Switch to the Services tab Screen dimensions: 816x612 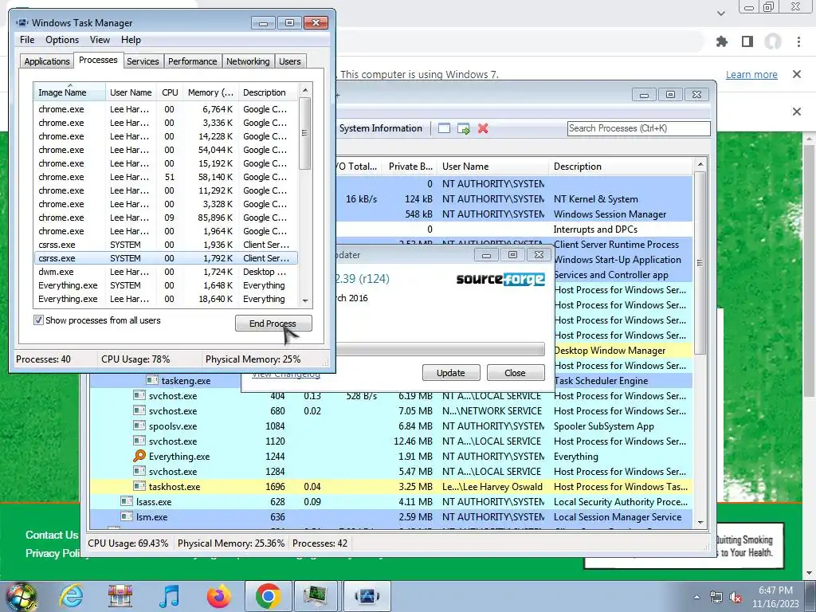tap(143, 61)
